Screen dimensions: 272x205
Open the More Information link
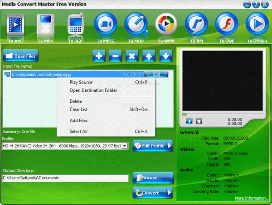(251, 198)
